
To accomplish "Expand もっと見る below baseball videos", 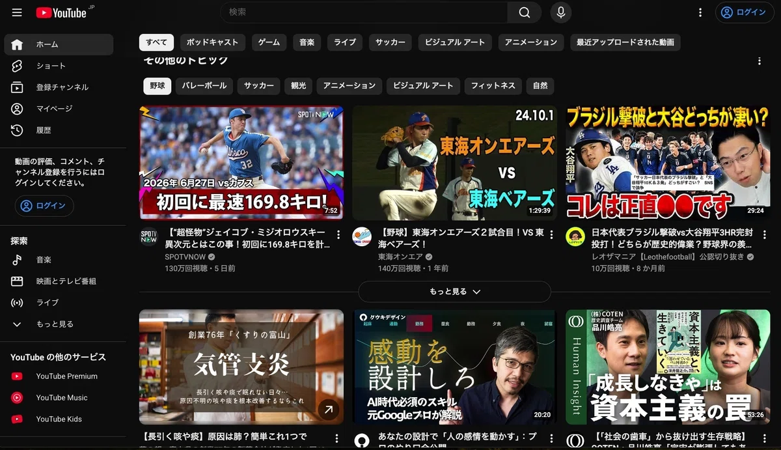I will click(x=454, y=292).
